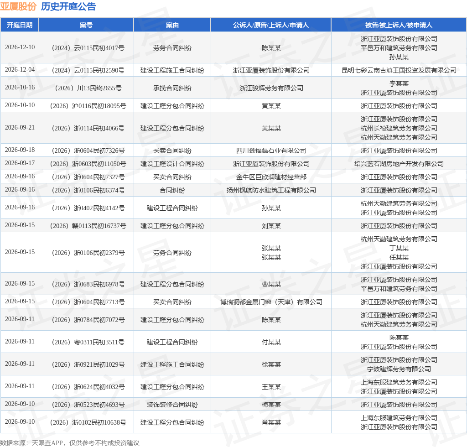Click case cause 承揽合同纠纷
Viewport: 467px width, 447px height.
(x=172, y=88)
